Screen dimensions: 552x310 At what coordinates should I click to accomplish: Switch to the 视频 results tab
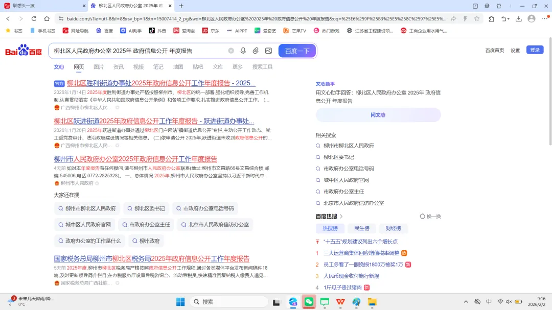click(139, 67)
